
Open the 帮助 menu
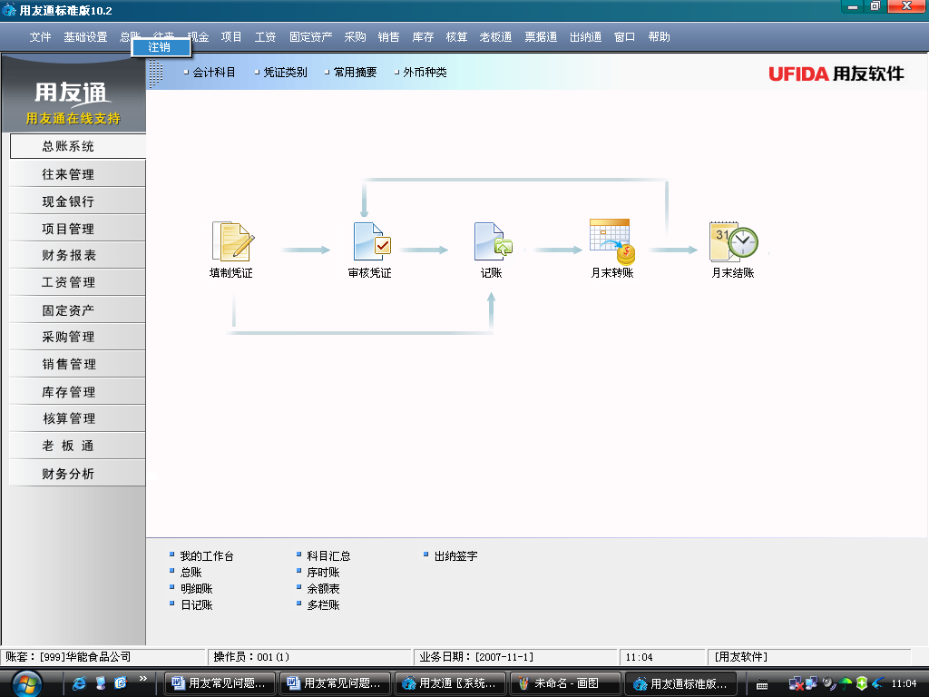tap(659, 36)
